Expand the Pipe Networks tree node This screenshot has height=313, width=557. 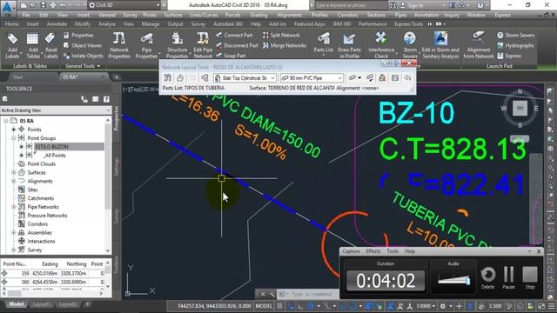[x=14, y=207]
